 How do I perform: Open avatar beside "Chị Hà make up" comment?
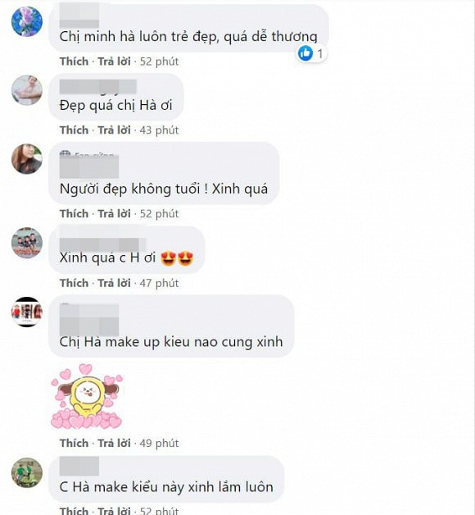pyautogui.click(x=27, y=312)
